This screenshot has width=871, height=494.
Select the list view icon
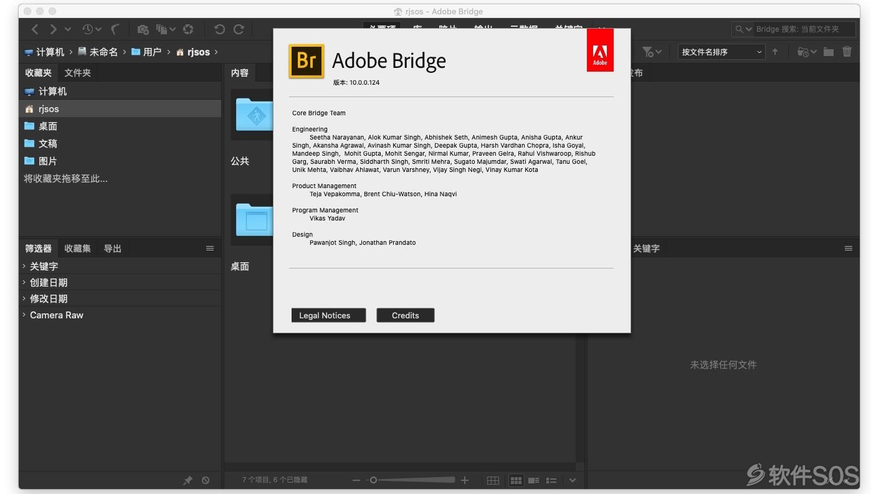click(551, 480)
